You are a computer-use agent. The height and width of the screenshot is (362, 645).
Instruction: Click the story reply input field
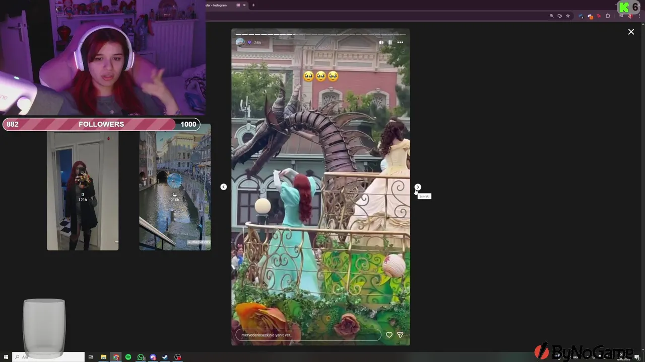[308, 335]
